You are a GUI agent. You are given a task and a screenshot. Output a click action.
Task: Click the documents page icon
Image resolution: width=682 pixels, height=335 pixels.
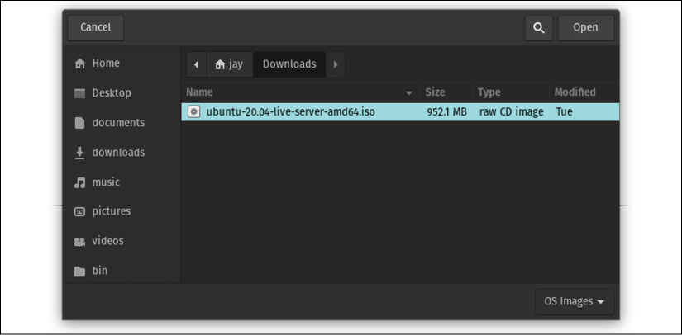pos(79,123)
